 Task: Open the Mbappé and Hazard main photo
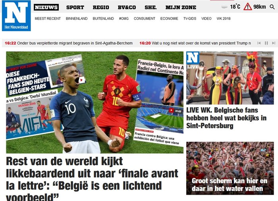pos(95,102)
